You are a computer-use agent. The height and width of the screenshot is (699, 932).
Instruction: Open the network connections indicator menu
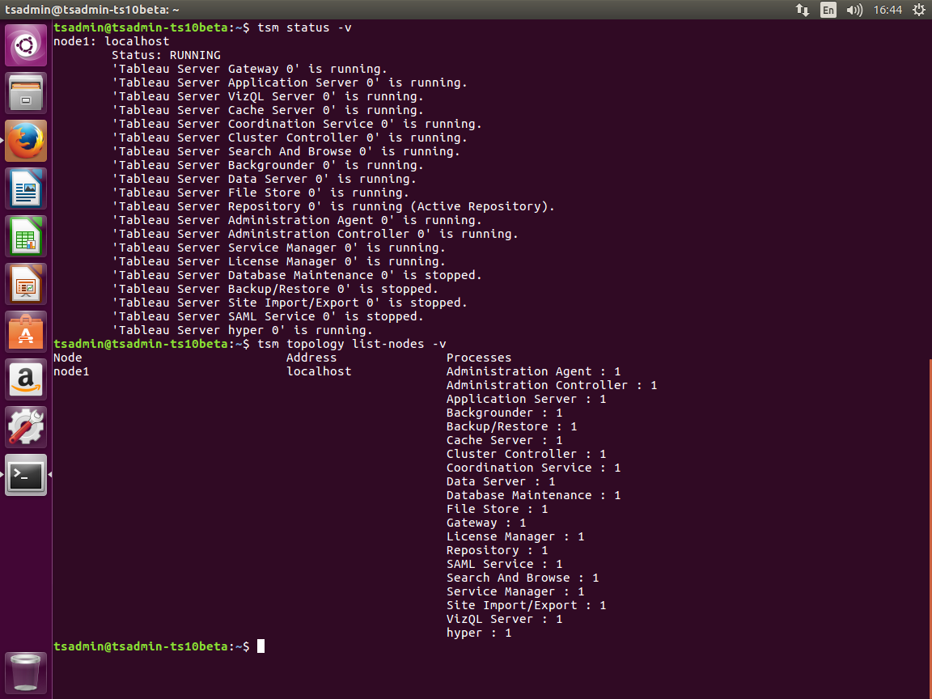pos(803,10)
